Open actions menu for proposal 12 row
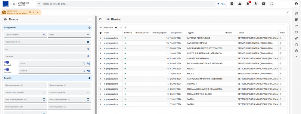The height and width of the screenshot is (114, 301). click(x=281, y=48)
